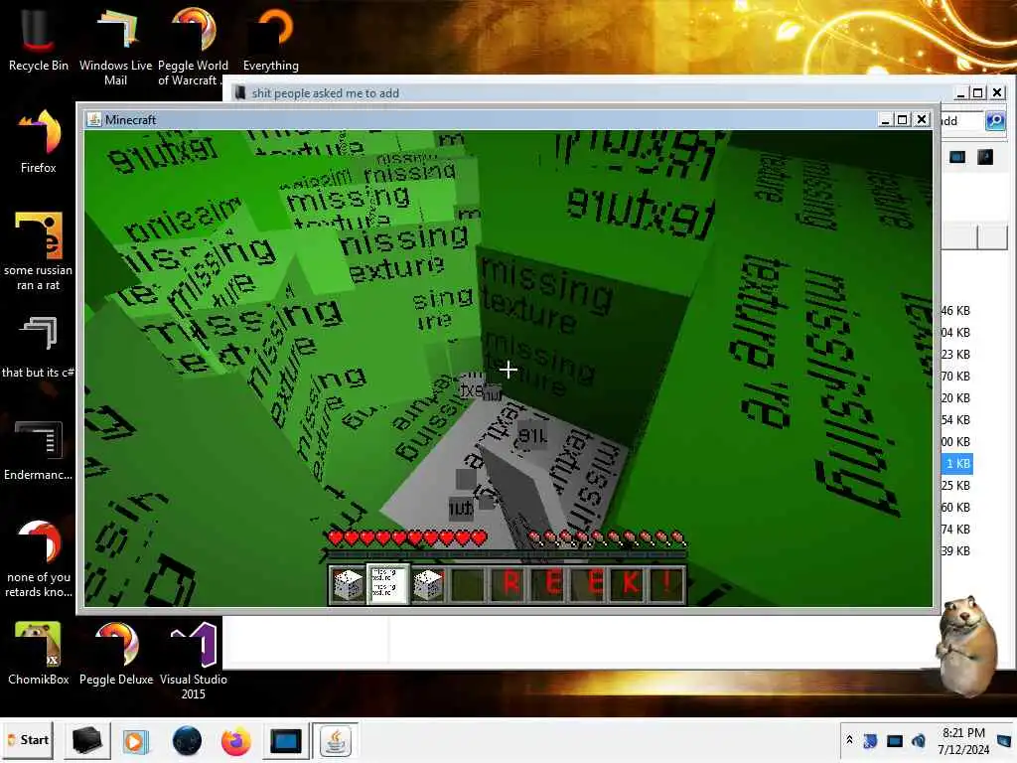Open the 'none of you' desktop icon
This screenshot has width=1017, height=763.
[38, 558]
